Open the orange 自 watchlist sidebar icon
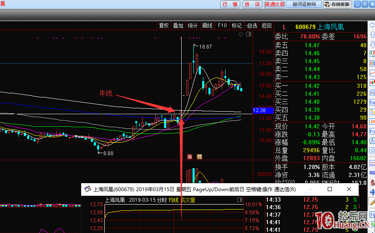The height and width of the screenshot is (233, 375). 372,121
